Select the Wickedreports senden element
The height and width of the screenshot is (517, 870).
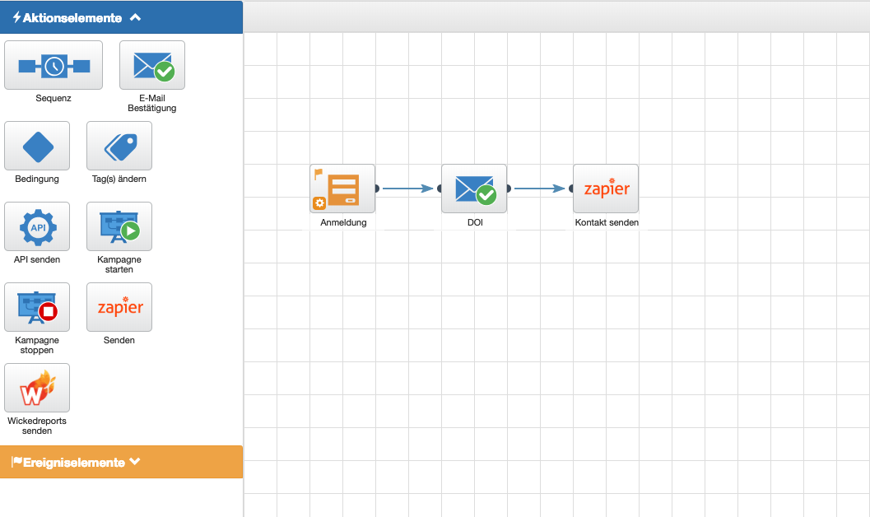pyautogui.click(x=37, y=388)
